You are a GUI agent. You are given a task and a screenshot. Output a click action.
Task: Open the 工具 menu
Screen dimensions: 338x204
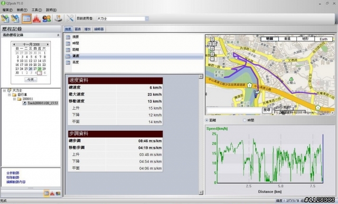[36, 10]
